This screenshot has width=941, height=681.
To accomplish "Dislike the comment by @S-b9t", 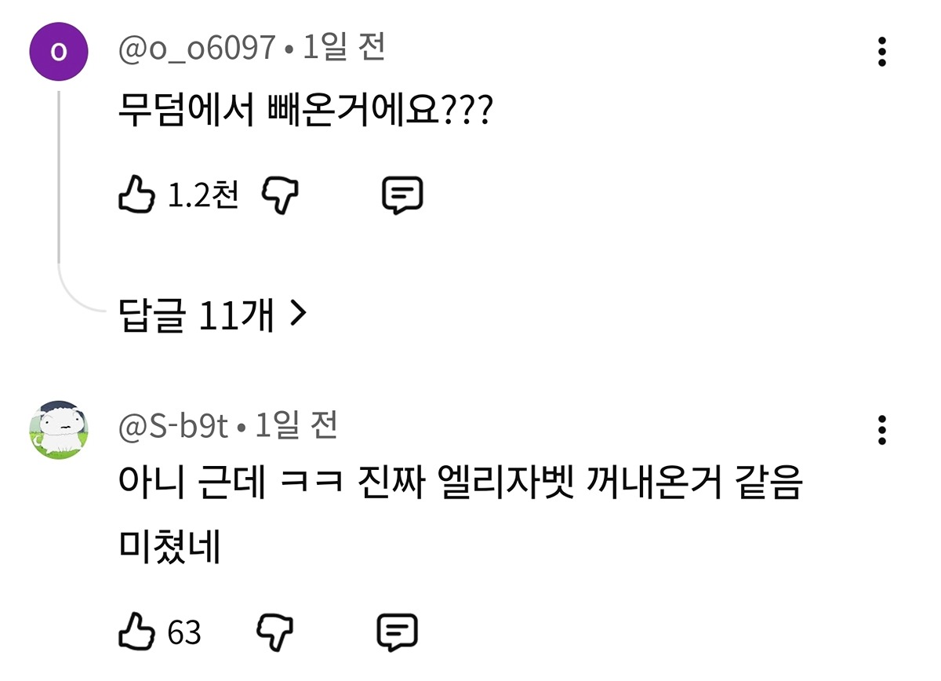I will 274,631.
